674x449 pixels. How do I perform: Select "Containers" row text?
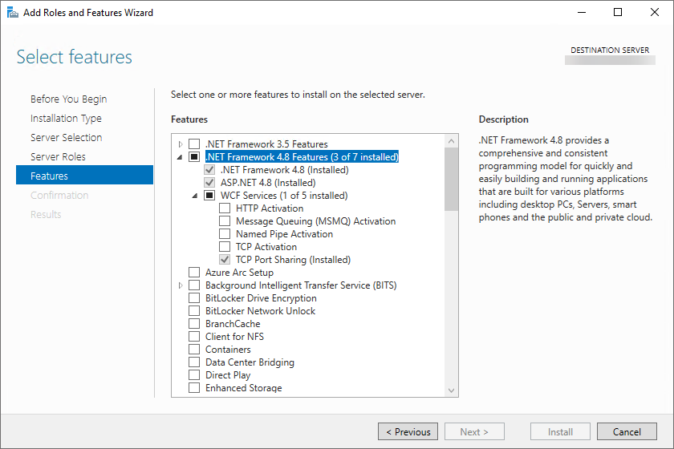[228, 350]
